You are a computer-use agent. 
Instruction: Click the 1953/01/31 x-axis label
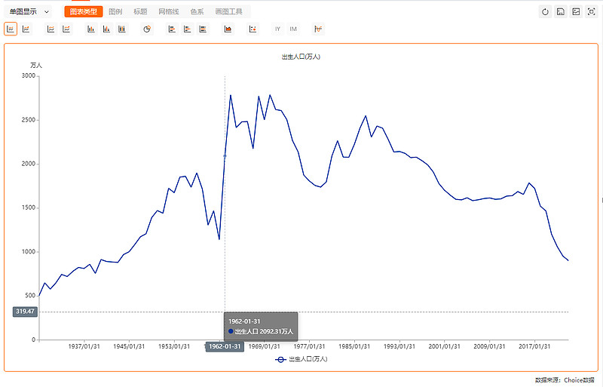[x=174, y=346]
